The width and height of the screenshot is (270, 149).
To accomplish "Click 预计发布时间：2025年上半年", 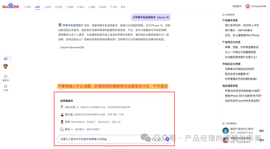I will pos(242,25).
